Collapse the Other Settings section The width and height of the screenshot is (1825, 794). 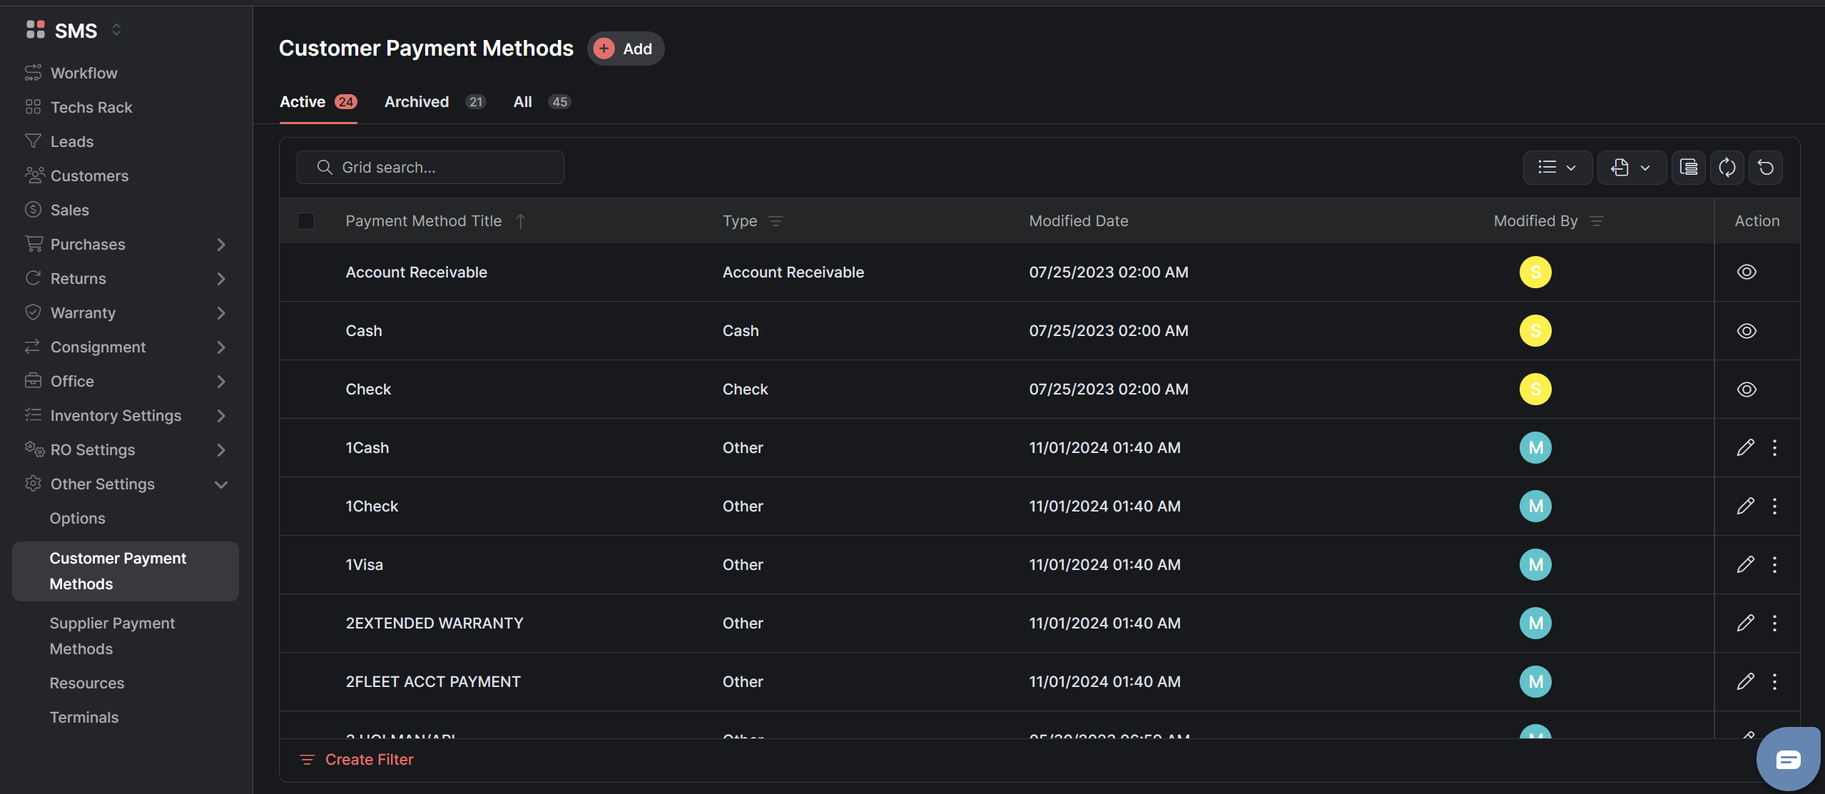click(220, 484)
